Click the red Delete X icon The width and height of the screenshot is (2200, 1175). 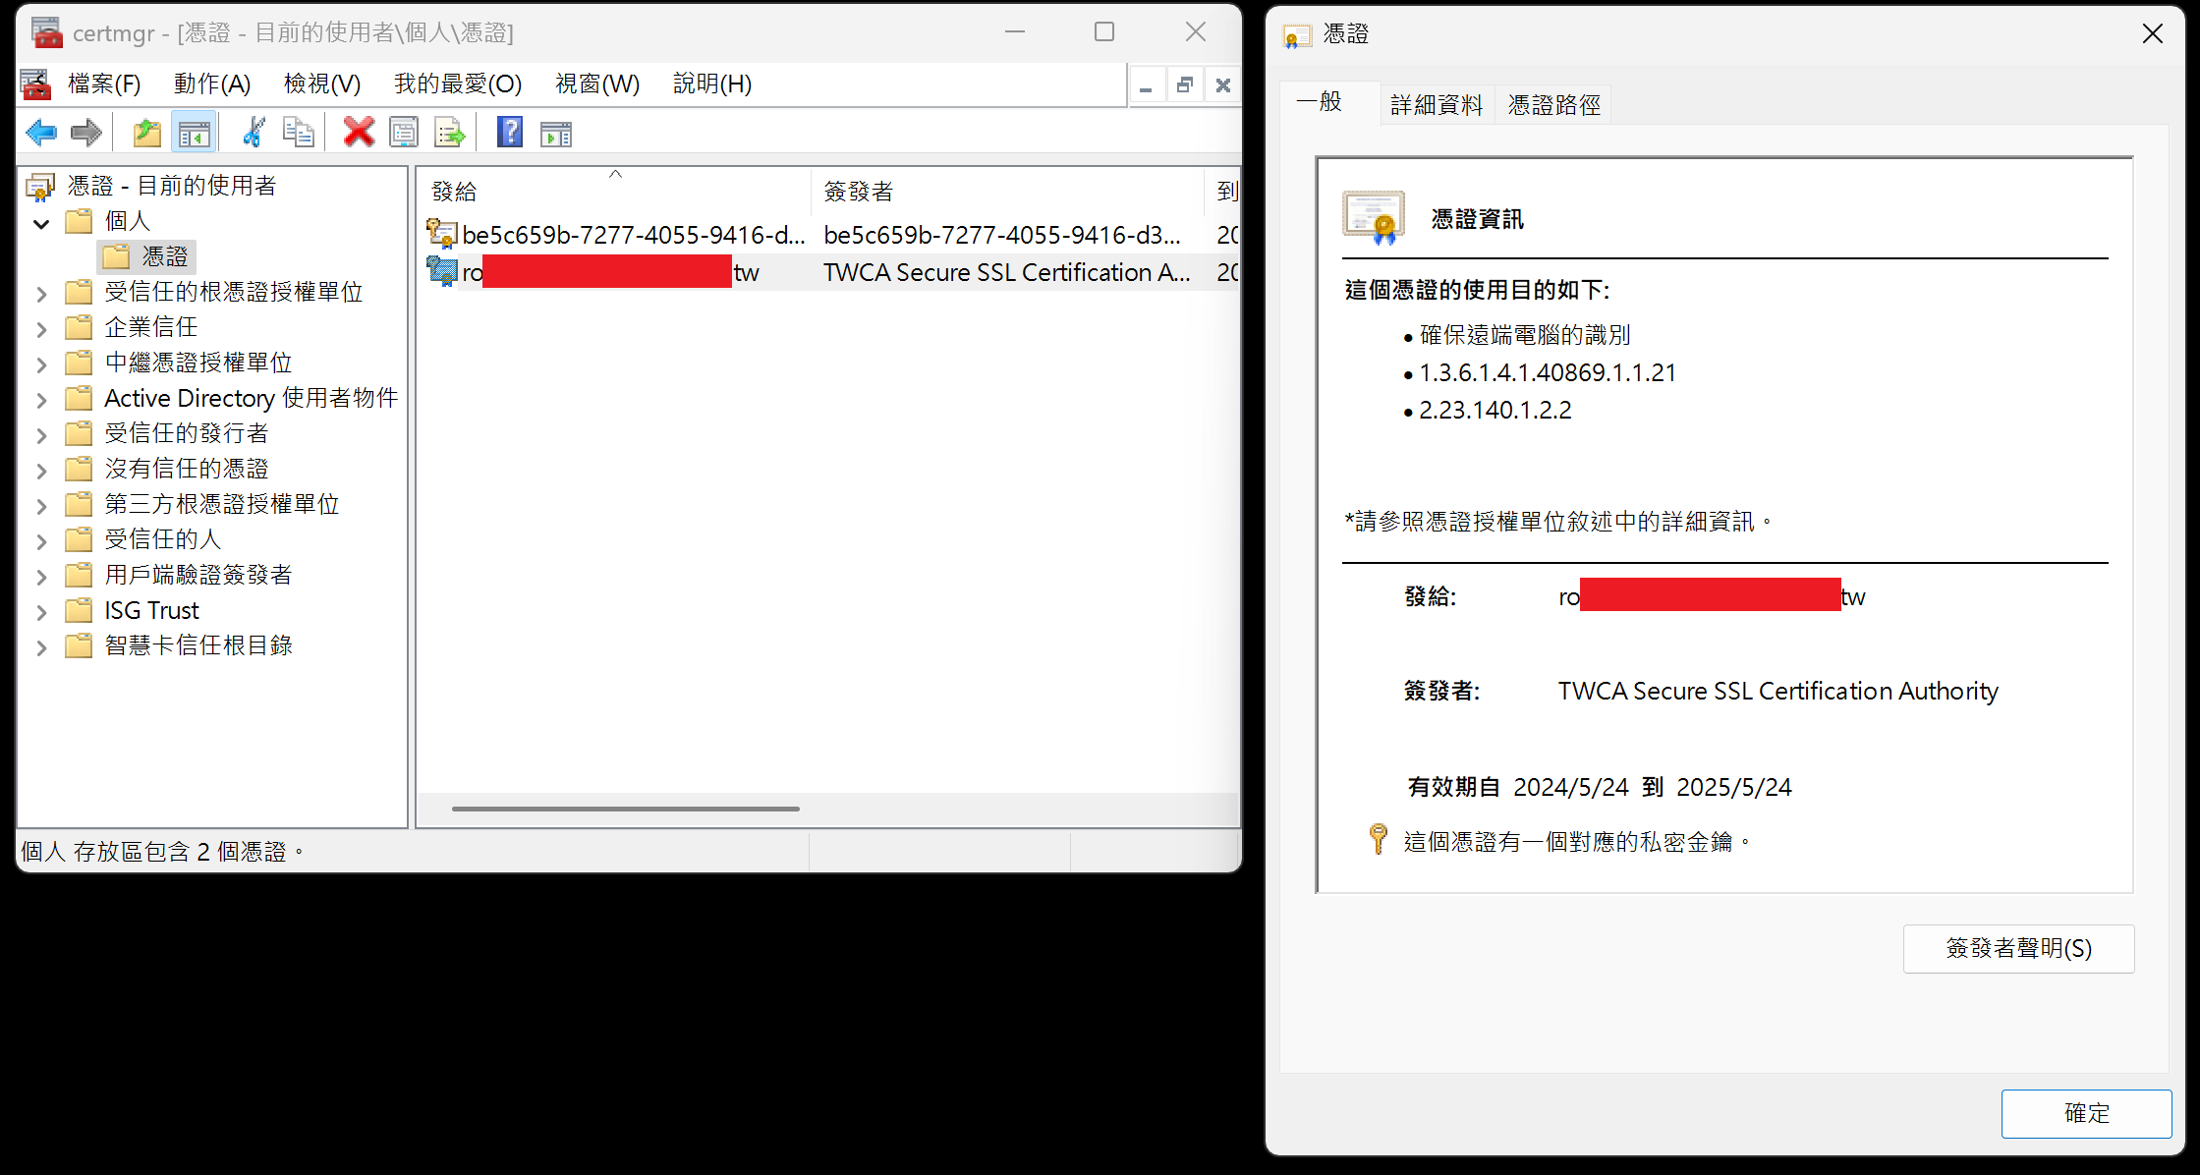359,132
